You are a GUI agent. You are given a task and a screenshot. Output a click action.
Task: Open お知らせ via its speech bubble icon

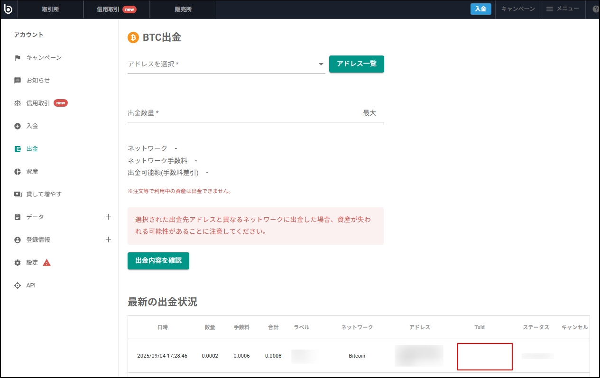tap(18, 80)
